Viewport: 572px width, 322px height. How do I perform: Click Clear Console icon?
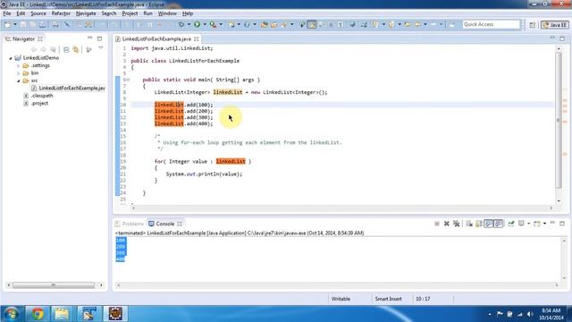click(x=469, y=224)
